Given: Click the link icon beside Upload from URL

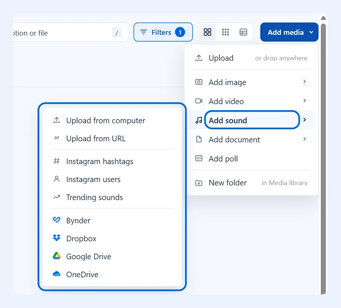Looking at the screenshot, I should (56, 138).
